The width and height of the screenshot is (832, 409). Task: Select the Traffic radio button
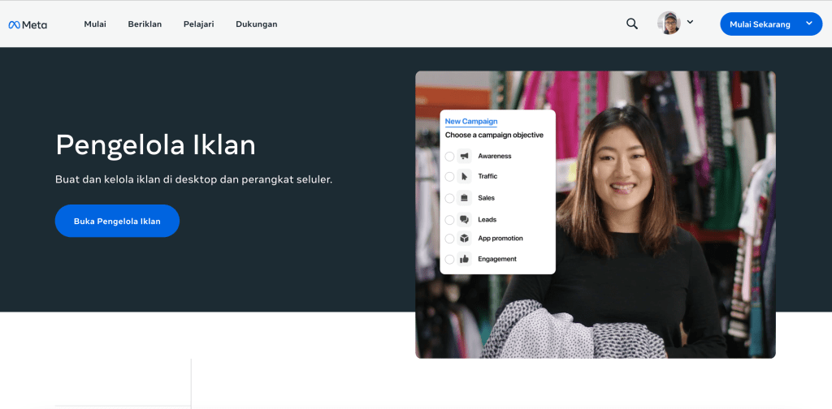[449, 176]
